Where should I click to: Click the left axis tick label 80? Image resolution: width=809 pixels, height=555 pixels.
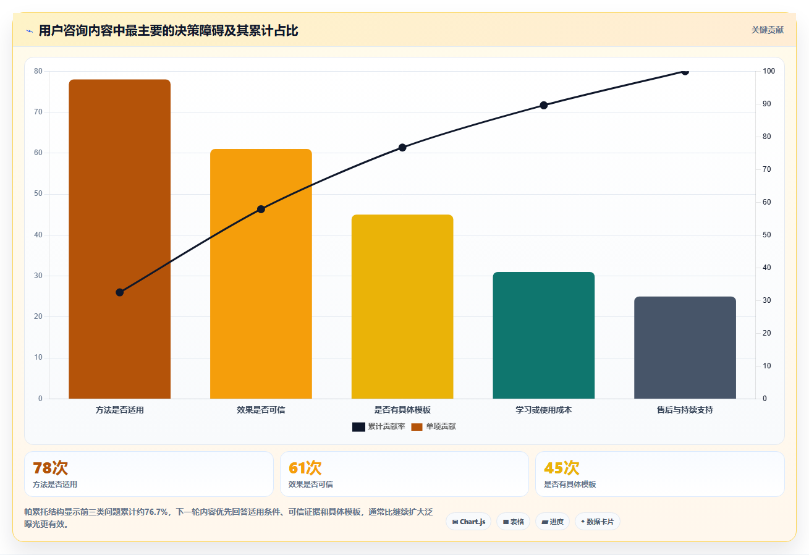pos(38,71)
